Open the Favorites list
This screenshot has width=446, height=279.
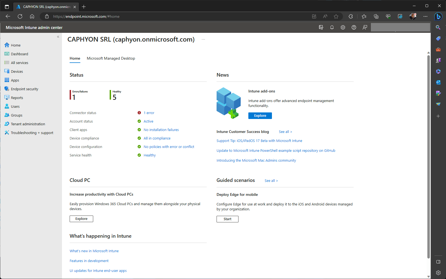tap(364, 16)
